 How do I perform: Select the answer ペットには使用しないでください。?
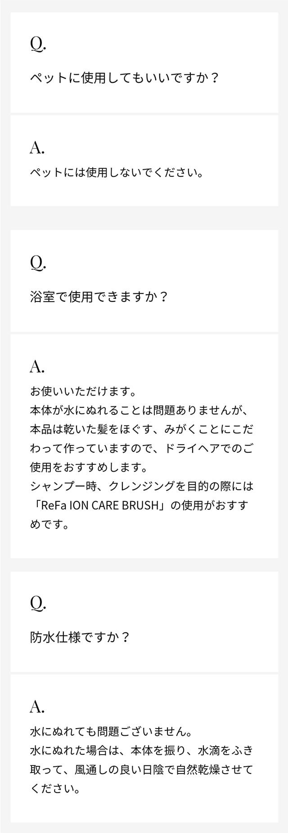tap(117, 173)
